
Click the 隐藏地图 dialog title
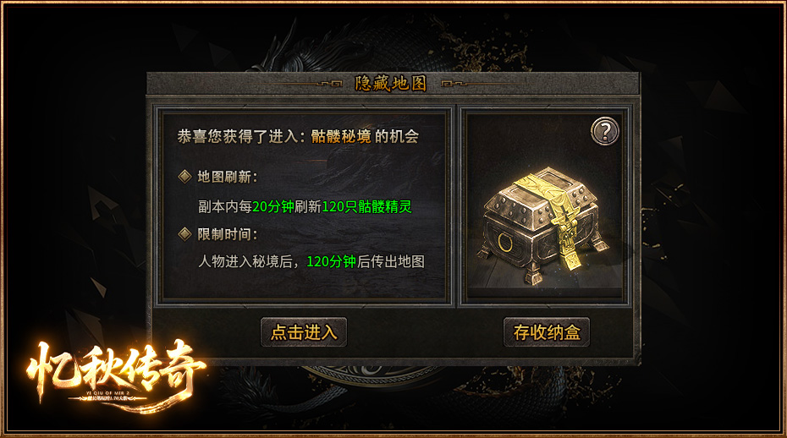[x=390, y=83]
